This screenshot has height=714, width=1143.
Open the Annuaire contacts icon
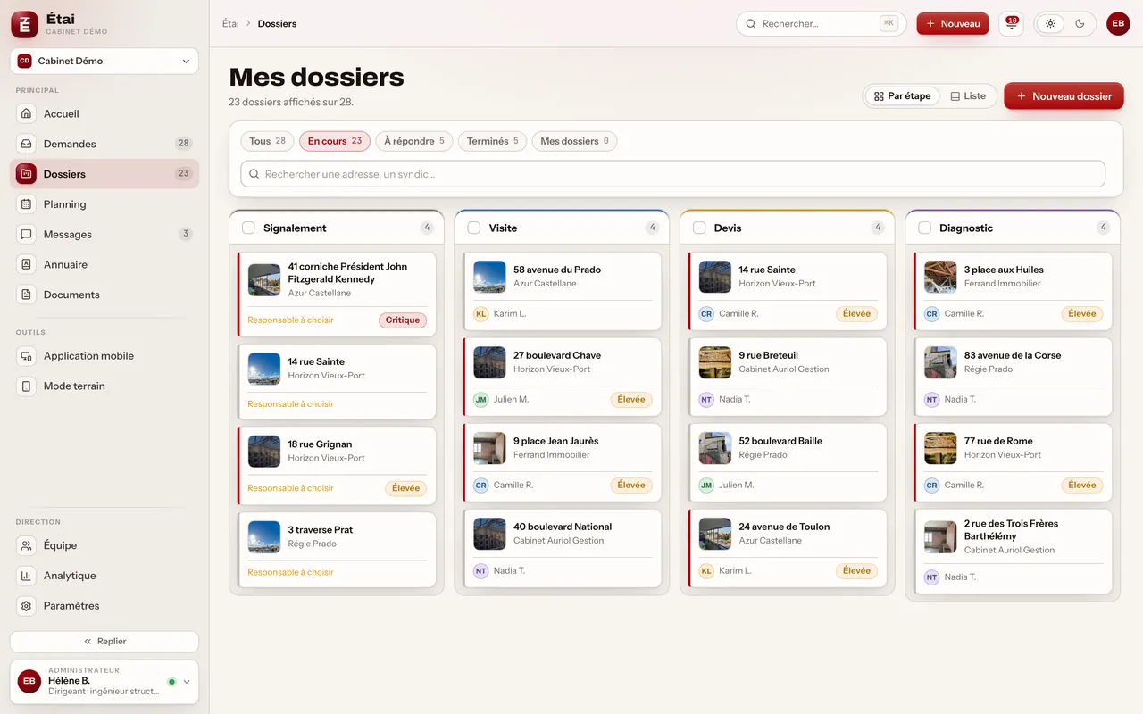[x=27, y=264]
